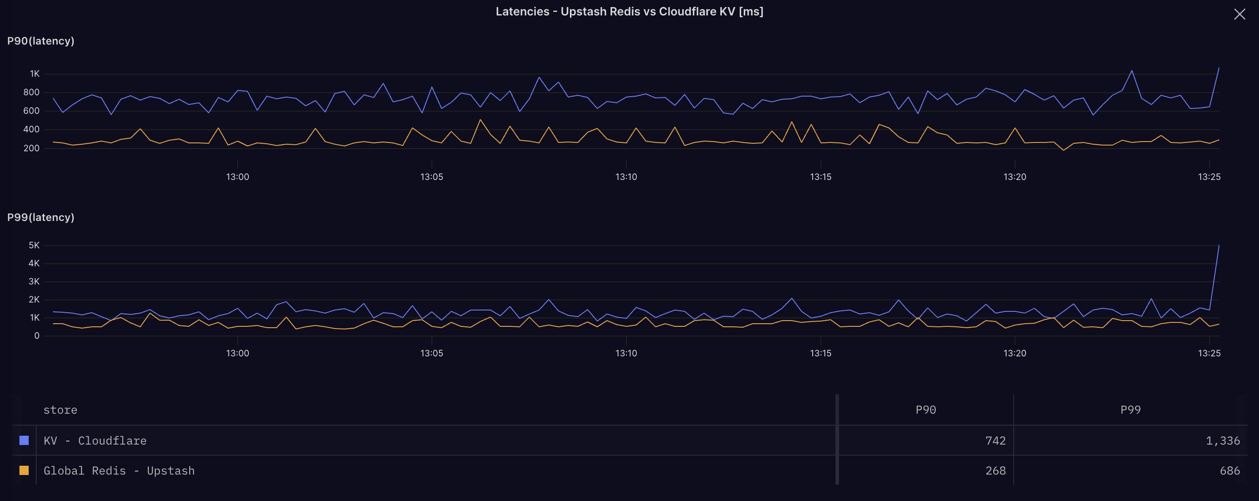
Task: Click the P99 value 686
Action: pos(1229,470)
